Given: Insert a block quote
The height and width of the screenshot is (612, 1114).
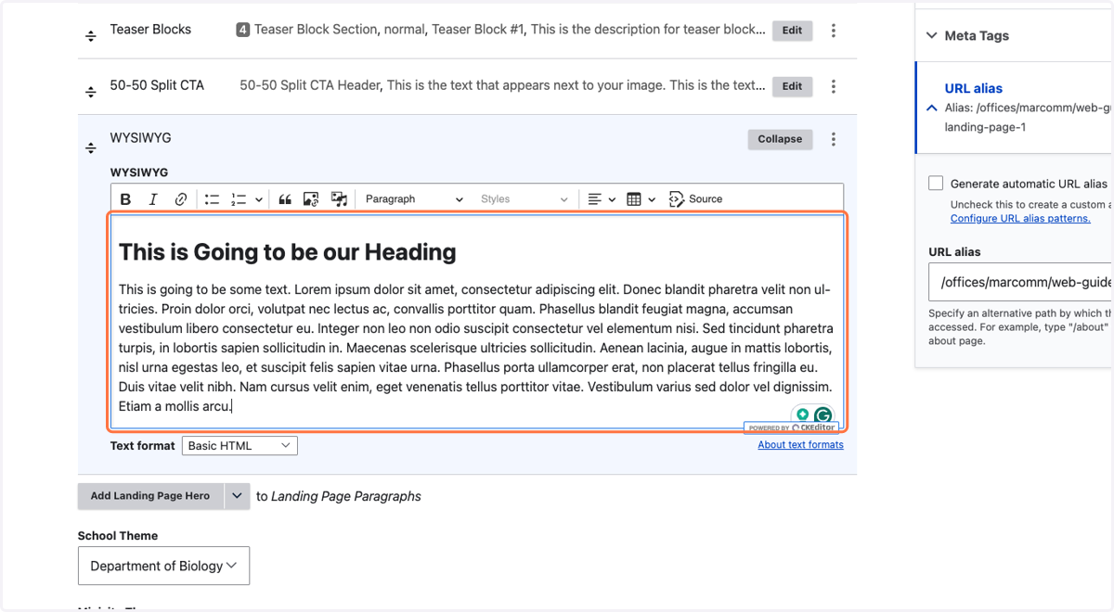Looking at the screenshot, I should point(285,199).
